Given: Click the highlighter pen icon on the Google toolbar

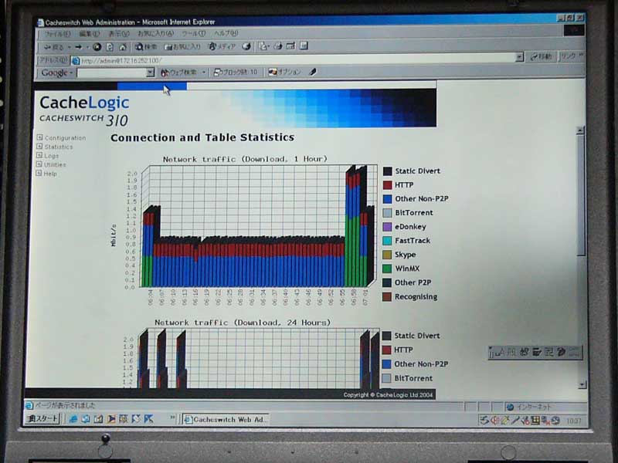Looking at the screenshot, I should [x=313, y=72].
